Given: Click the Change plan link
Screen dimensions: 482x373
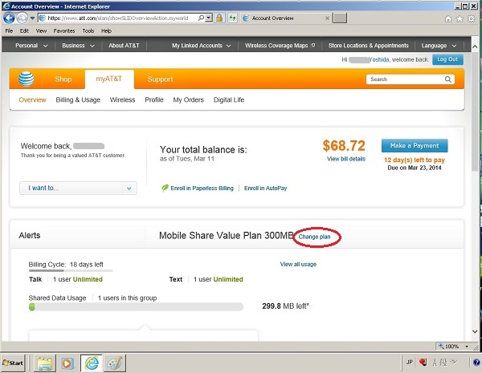Looking at the screenshot, I should (314, 237).
